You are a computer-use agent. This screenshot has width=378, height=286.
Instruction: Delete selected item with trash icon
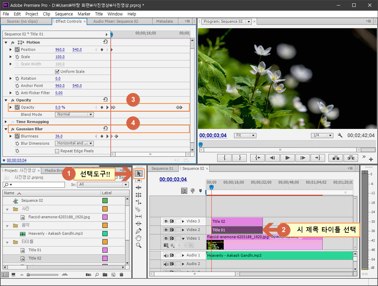click(x=122, y=274)
